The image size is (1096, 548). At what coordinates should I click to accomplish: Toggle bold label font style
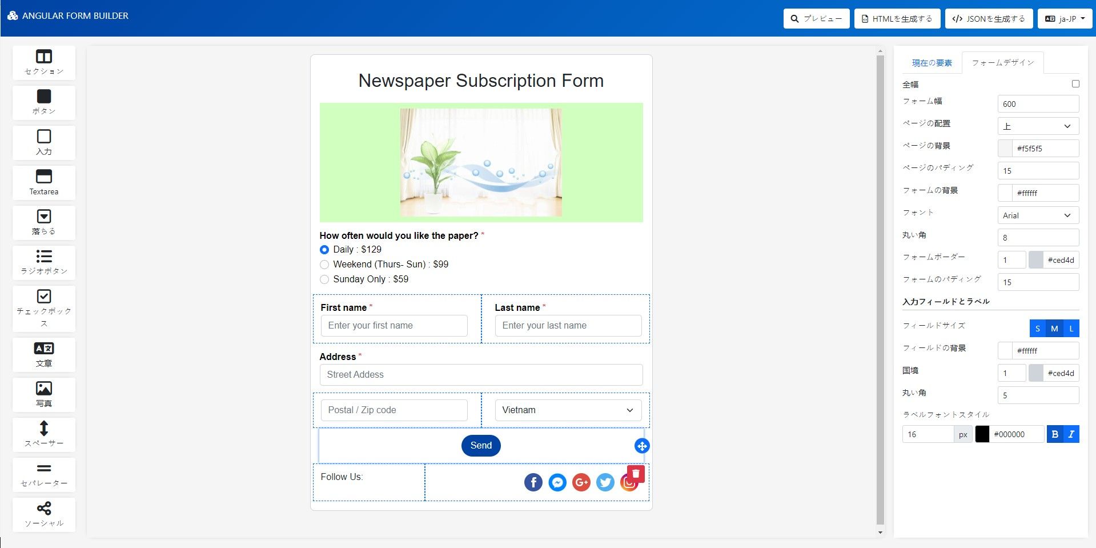[x=1055, y=434]
